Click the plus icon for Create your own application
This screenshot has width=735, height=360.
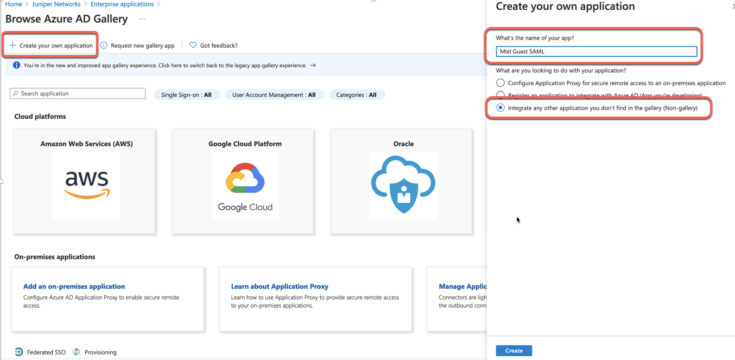(12, 46)
